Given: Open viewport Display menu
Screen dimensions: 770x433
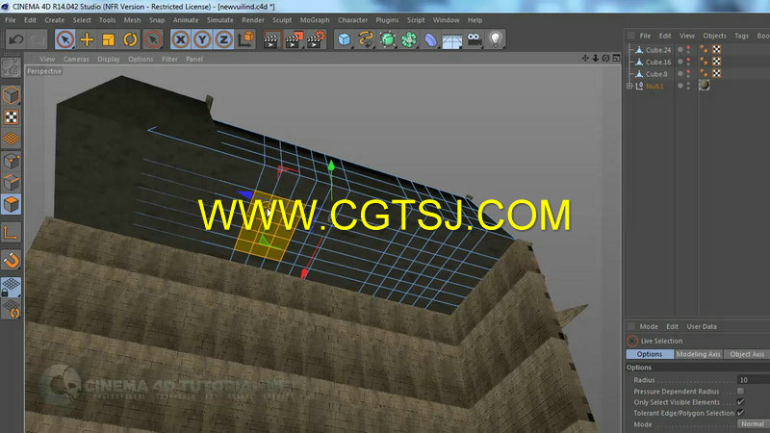Looking at the screenshot, I should point(109,59).
